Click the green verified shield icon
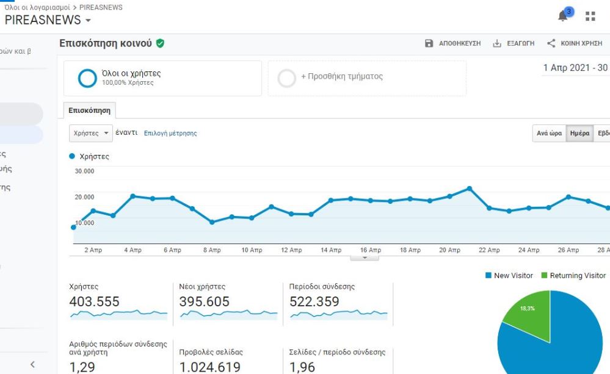Screen dimensions: 610x374 pyautogui.click(x=160, y=43)
